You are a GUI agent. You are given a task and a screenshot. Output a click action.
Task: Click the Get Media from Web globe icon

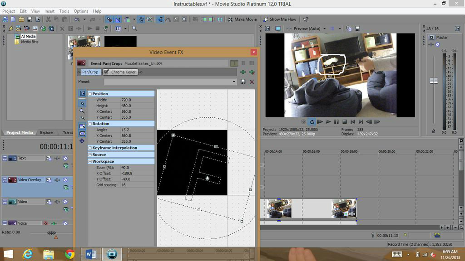click(x=43, y=29)
